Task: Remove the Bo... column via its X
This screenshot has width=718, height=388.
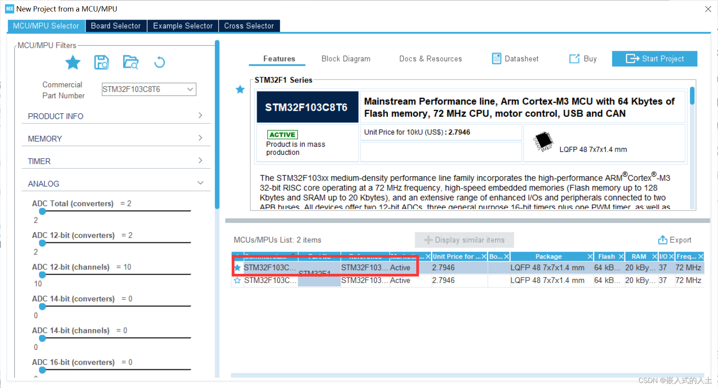Action: pyautogui.click(x=507, y=256)
